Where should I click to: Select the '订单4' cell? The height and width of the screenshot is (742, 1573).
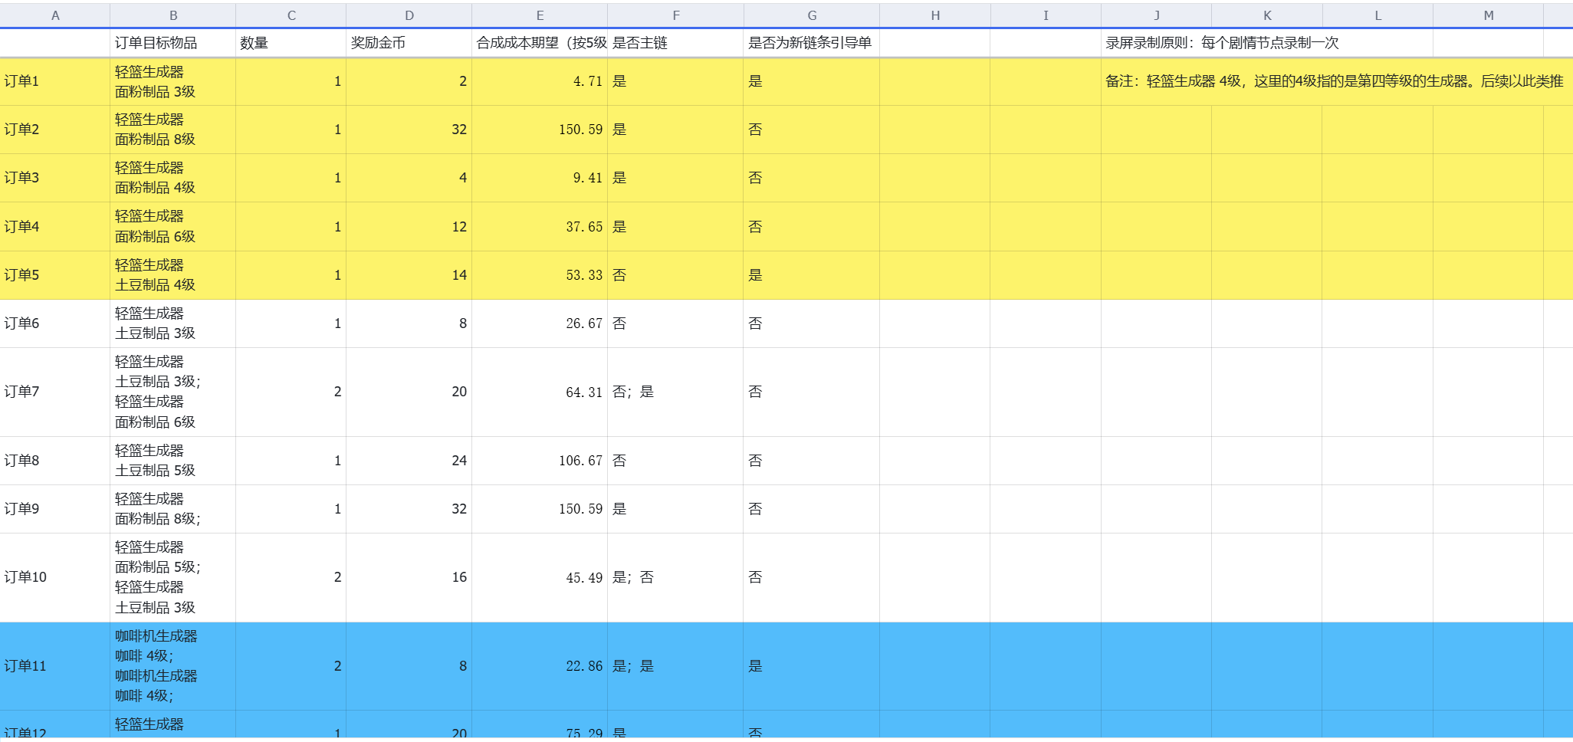click(55, 227)
